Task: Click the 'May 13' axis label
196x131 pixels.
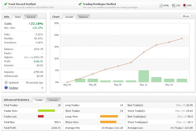Action: (169, 85)
